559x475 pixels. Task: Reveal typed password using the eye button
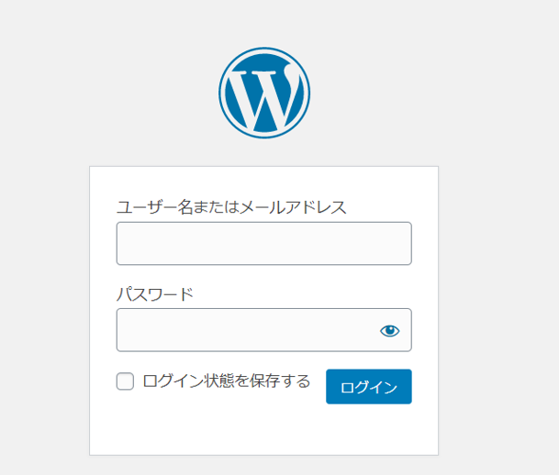click(390, 331)
